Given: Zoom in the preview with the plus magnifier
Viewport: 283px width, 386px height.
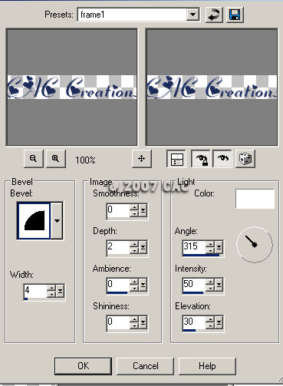Looking at the screenshot, I should click(56, 159).
